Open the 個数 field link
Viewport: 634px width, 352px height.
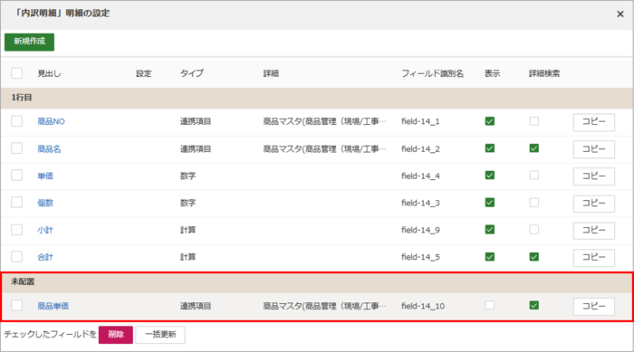45,203
